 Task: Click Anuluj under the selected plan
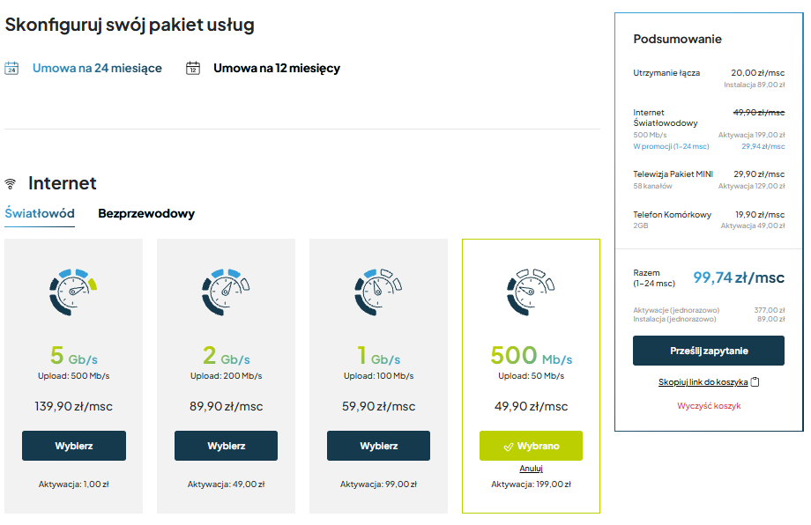coord(531,469)
